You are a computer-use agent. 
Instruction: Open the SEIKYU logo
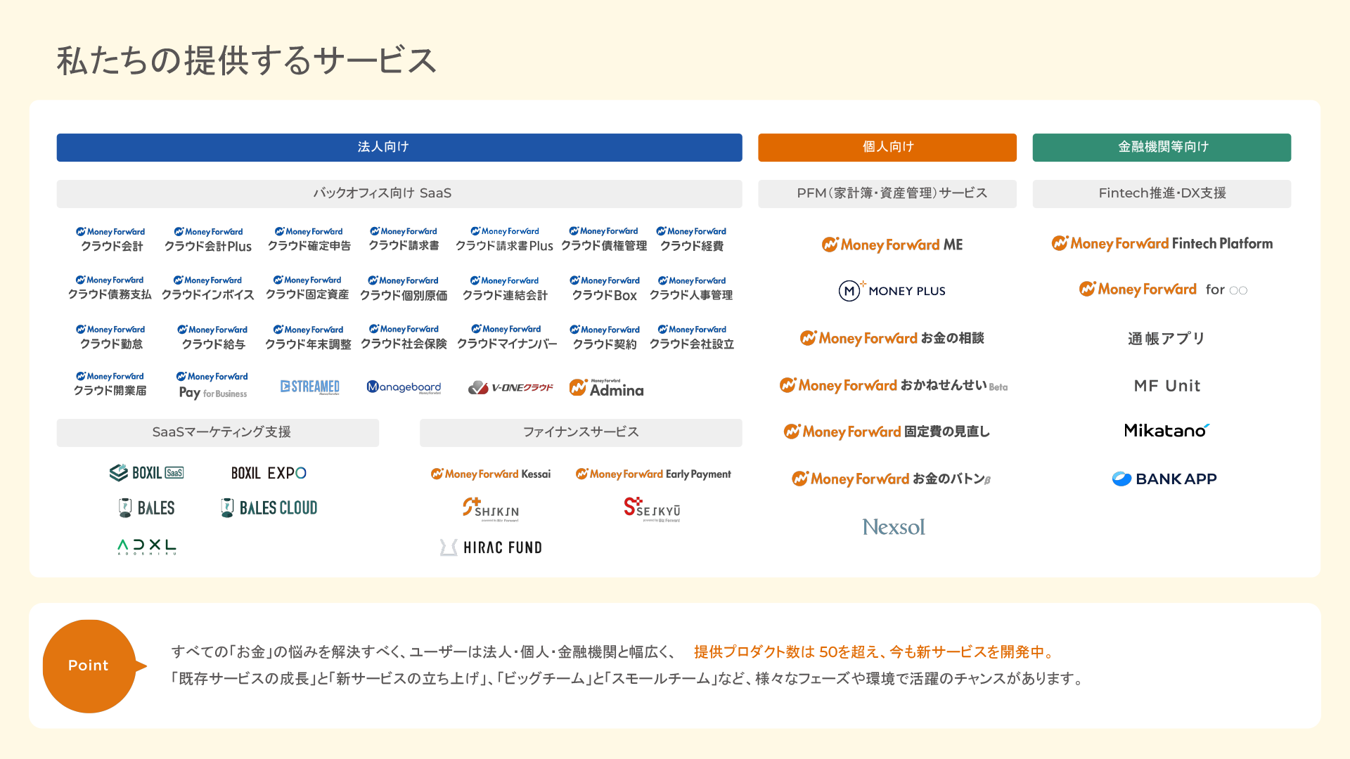click(652, 510)
